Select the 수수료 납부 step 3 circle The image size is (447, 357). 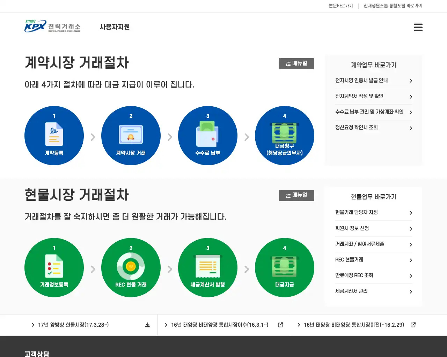point(208,136)
